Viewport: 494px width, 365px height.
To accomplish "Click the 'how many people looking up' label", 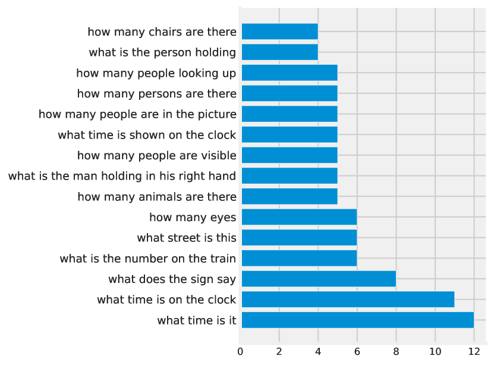I will pos(156,73).
